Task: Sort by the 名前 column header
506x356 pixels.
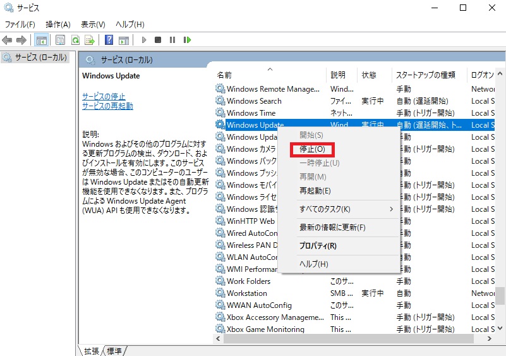Action: tap(225, 75)
